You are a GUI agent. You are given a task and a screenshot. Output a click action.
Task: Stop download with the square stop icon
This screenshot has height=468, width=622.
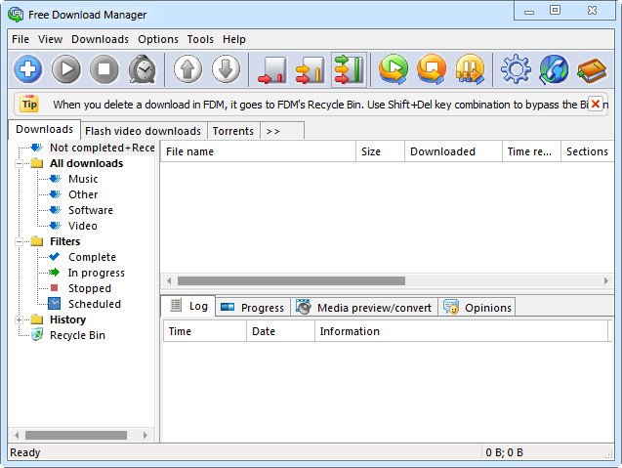[104, 69]
